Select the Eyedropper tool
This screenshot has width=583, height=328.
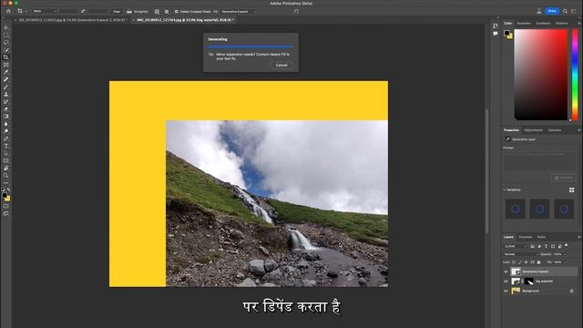pos(5,72)
